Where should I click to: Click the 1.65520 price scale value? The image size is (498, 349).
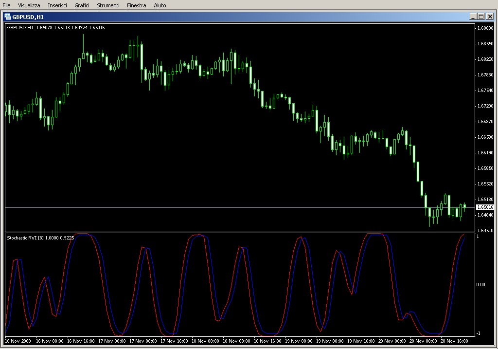486,184
